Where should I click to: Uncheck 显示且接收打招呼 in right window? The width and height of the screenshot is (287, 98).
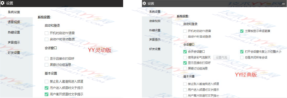point(185,63)
